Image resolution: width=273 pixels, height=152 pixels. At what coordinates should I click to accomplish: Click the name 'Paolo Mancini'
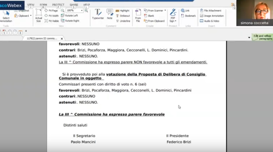pyautogui.click(x=83, y=142)
